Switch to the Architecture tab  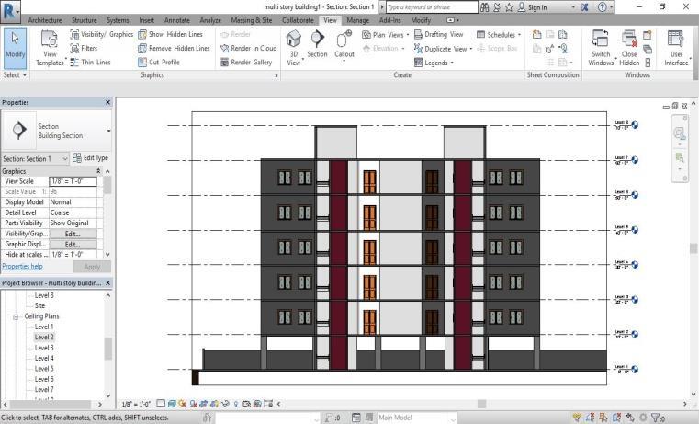[x=45, y=20]
